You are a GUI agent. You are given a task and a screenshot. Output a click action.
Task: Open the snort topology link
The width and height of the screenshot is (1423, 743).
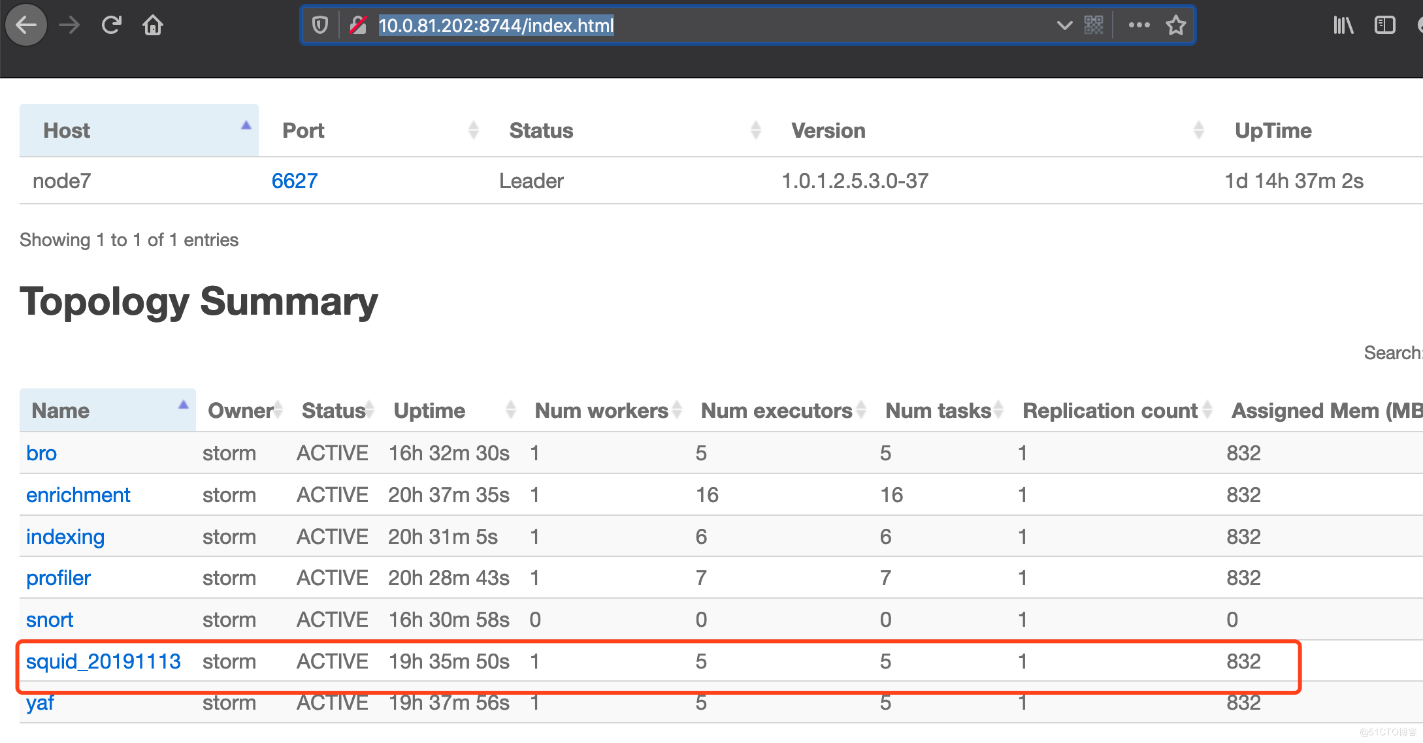coord(50,620)
